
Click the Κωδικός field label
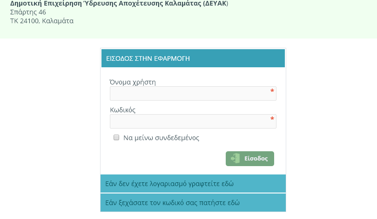click(122, 110)
